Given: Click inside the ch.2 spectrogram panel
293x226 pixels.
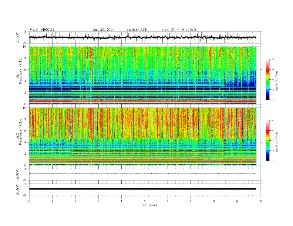Looking at the screenshot, I should point(142,136).
